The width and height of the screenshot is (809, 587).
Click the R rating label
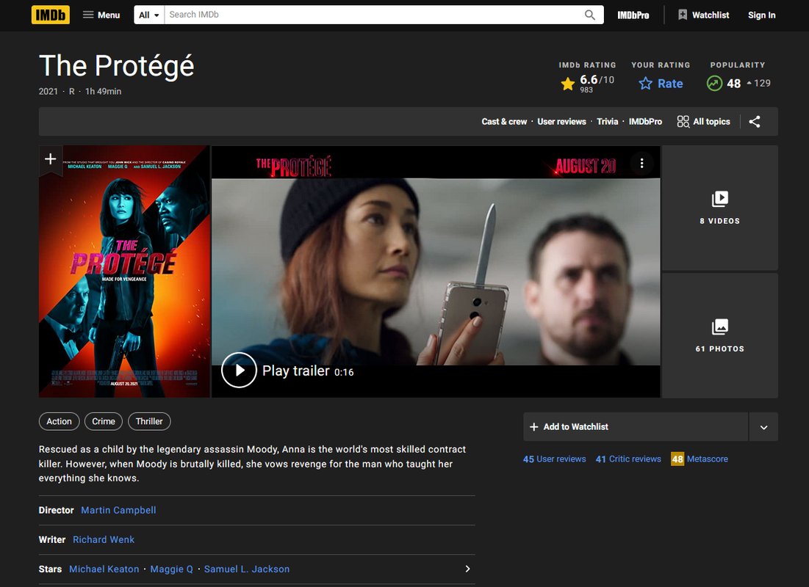[72, 91]
